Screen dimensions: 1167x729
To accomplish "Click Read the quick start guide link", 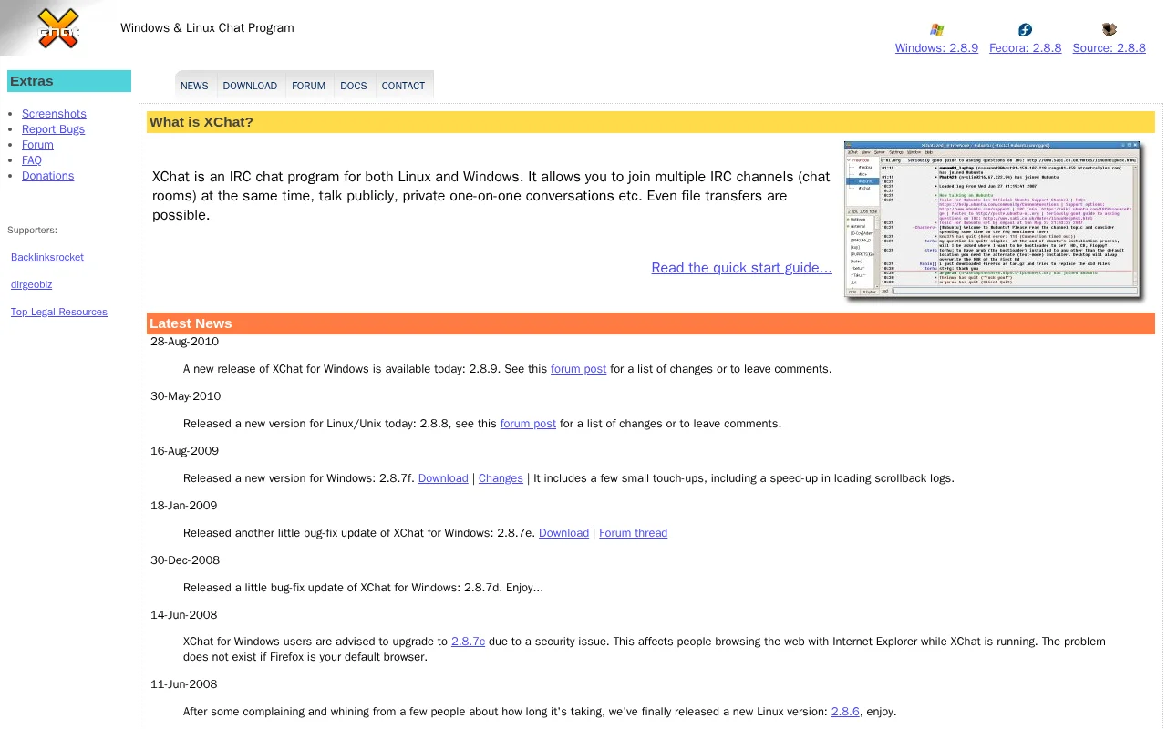I will (741, 268).
